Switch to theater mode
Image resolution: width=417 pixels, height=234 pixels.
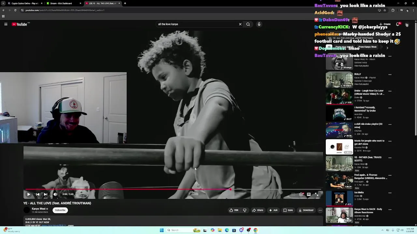[x=309, y=194]
